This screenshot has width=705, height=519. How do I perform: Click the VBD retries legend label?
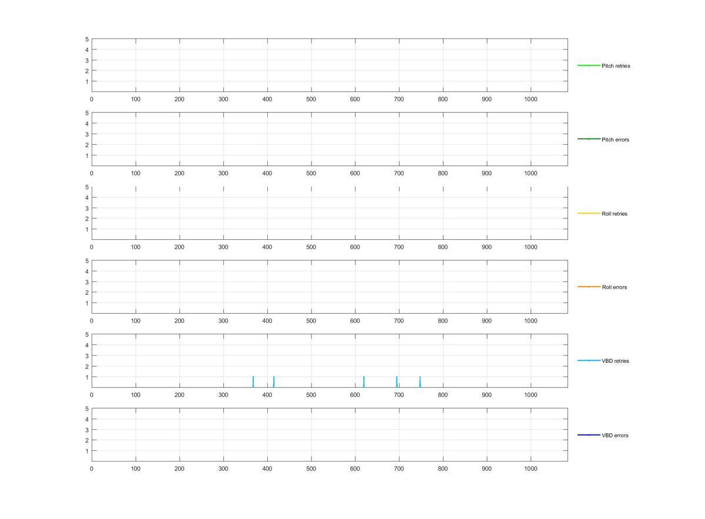point(615,361)
